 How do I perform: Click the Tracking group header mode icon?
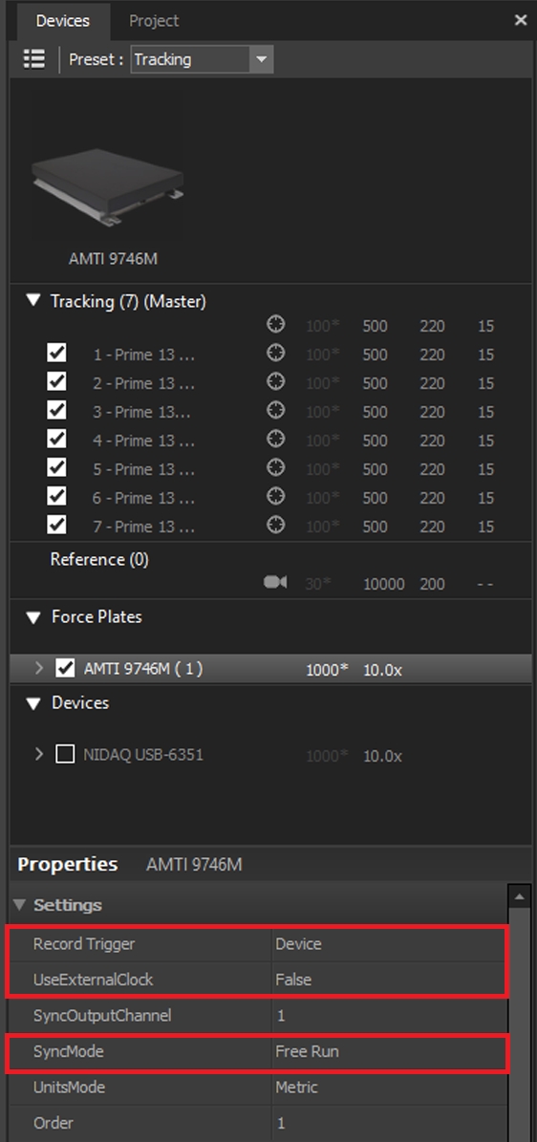275,325
